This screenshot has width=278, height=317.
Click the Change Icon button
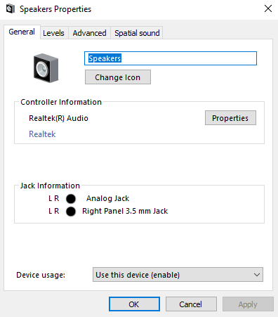click(x=118, y=77)
